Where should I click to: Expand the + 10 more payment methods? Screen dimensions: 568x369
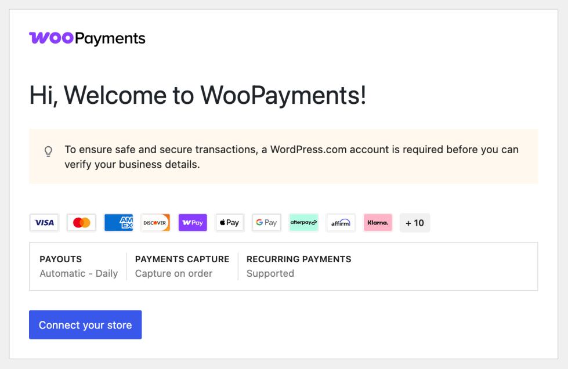click(415, 223)
